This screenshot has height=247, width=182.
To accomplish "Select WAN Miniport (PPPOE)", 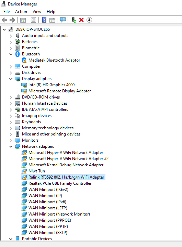I will point(50,220).
